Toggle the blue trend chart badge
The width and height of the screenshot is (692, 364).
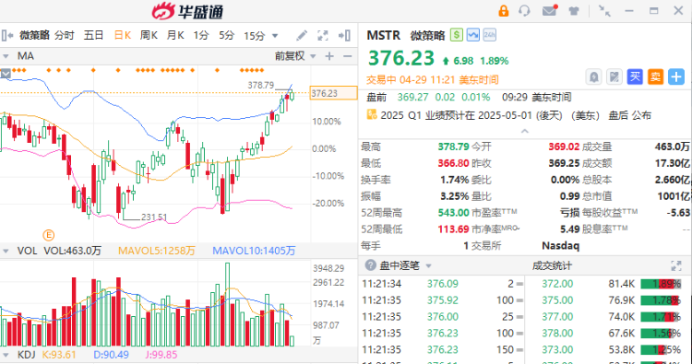(473, 35)
